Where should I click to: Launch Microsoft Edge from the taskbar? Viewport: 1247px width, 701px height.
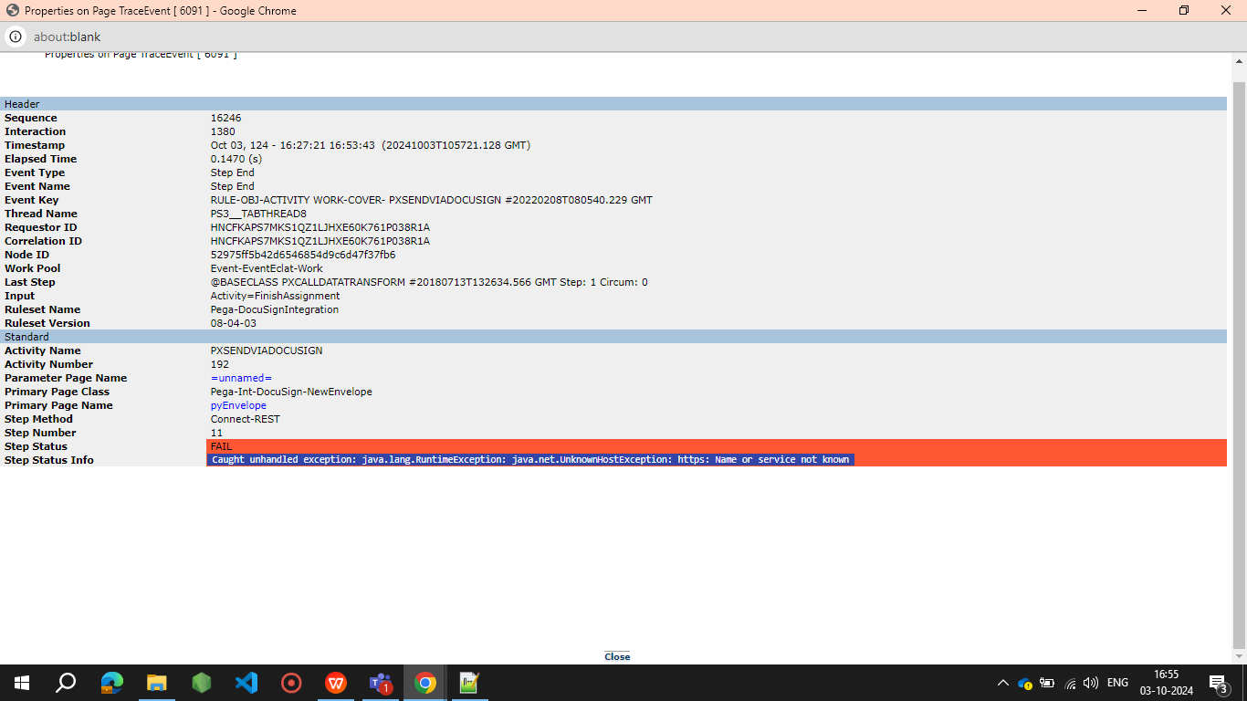[x=111, y=683]
